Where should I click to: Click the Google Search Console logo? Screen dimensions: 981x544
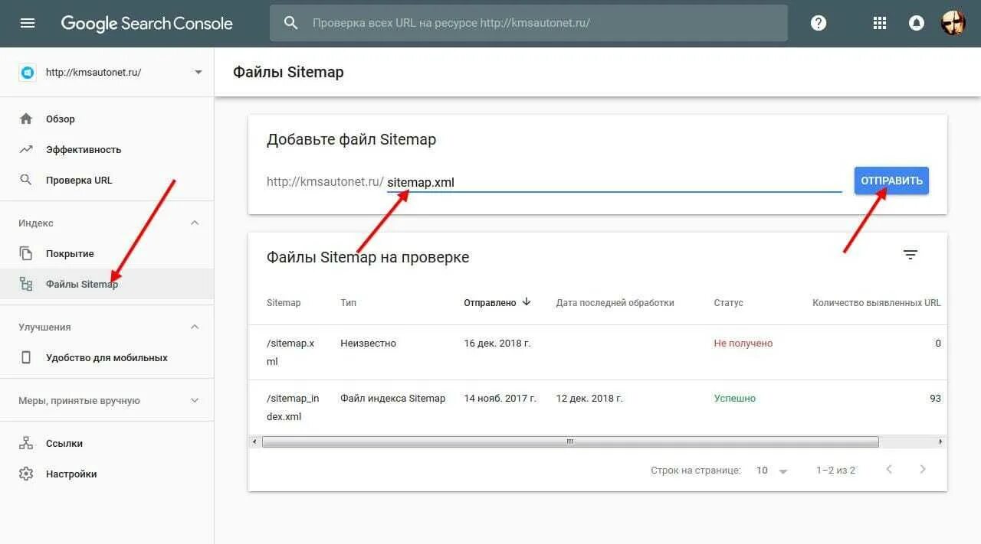pos(146,23)
